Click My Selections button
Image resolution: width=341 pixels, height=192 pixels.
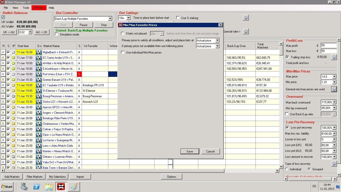pos(57,177)
